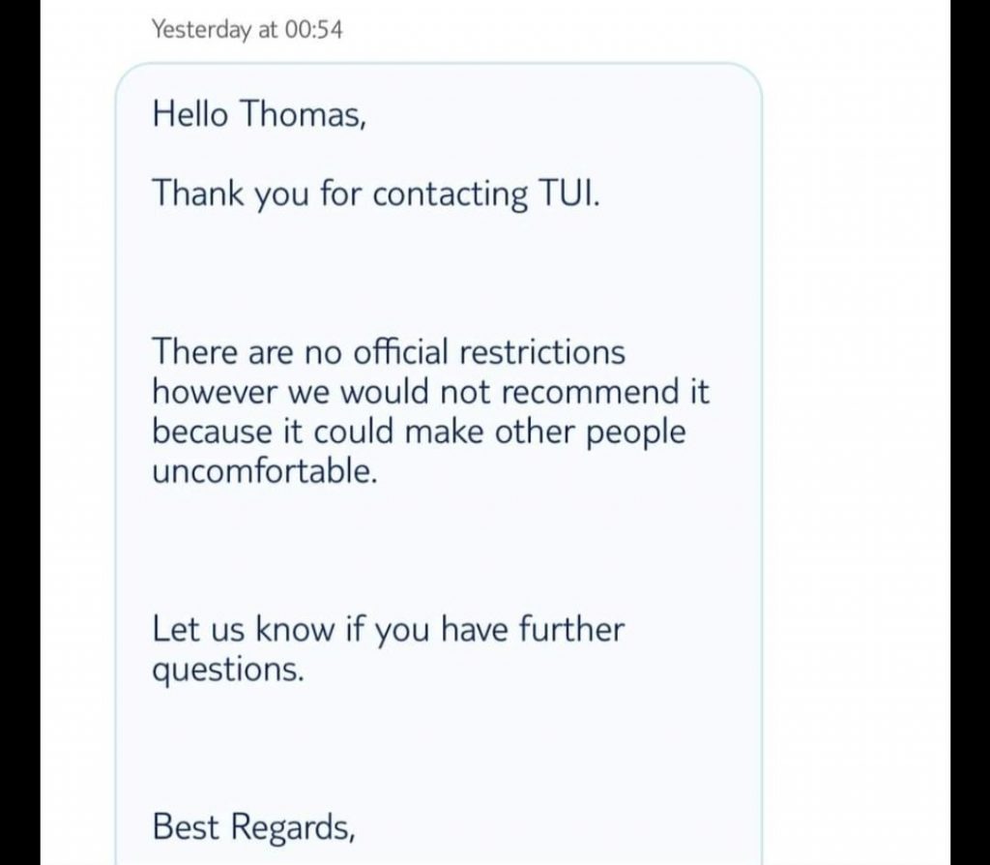990x865 pixels.
Task: Select the "Best Regards," sign-off
Action: [x=253, y=827]
